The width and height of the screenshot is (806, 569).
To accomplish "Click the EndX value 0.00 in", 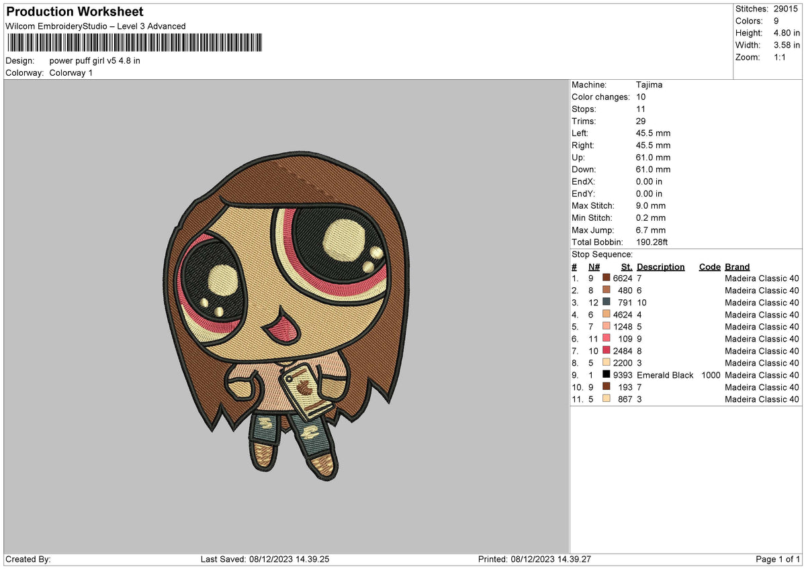I will [649, 181].
